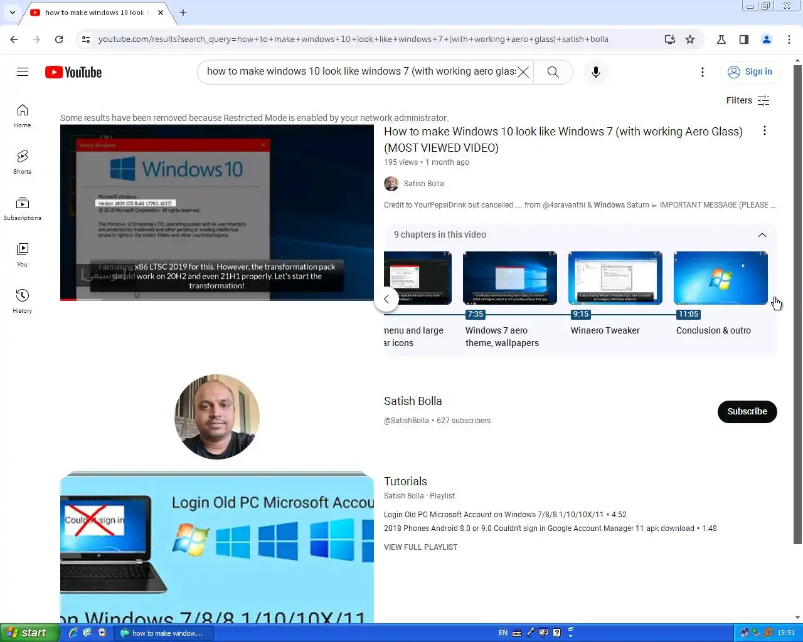Click the 2018 Phones Android playlist entry

pyautogui.click(x=550, y=529)
